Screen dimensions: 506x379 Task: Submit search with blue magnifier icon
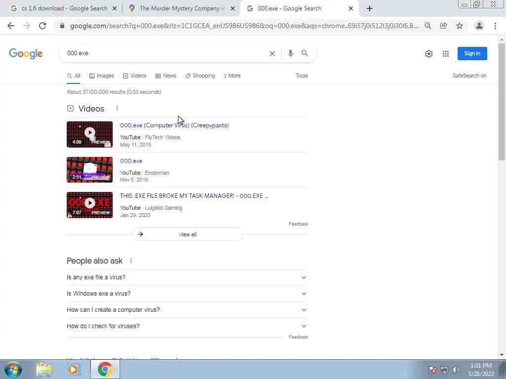pos(304,53)
